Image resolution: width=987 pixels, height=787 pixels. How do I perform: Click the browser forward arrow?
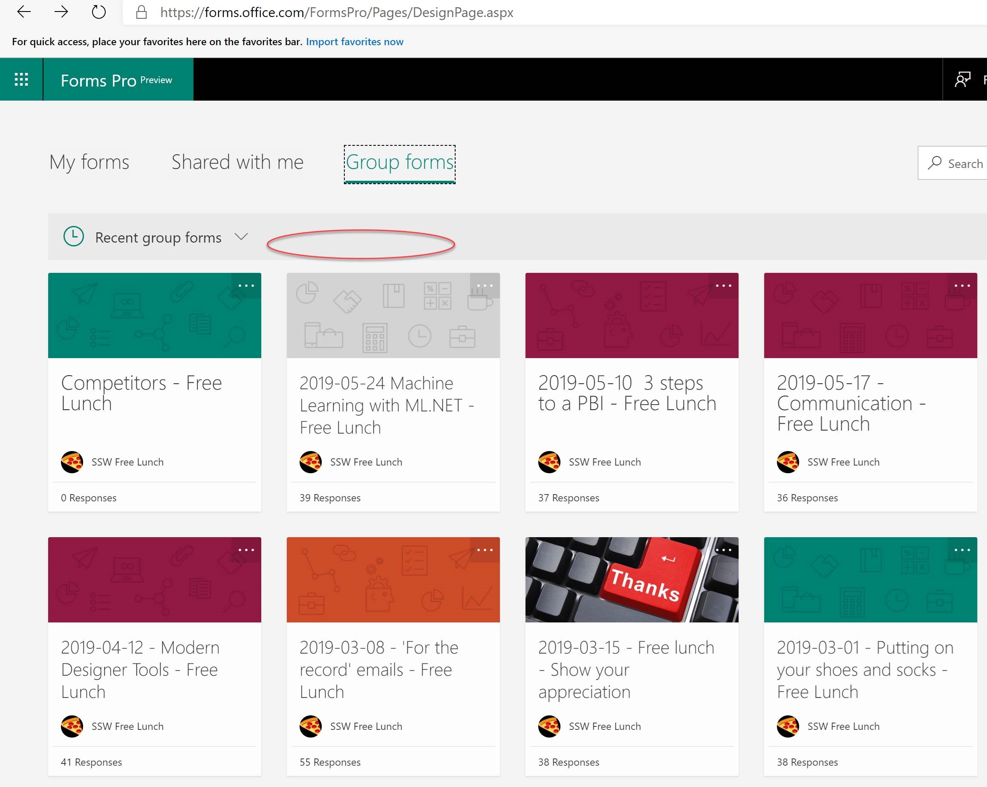click(61, 12)
